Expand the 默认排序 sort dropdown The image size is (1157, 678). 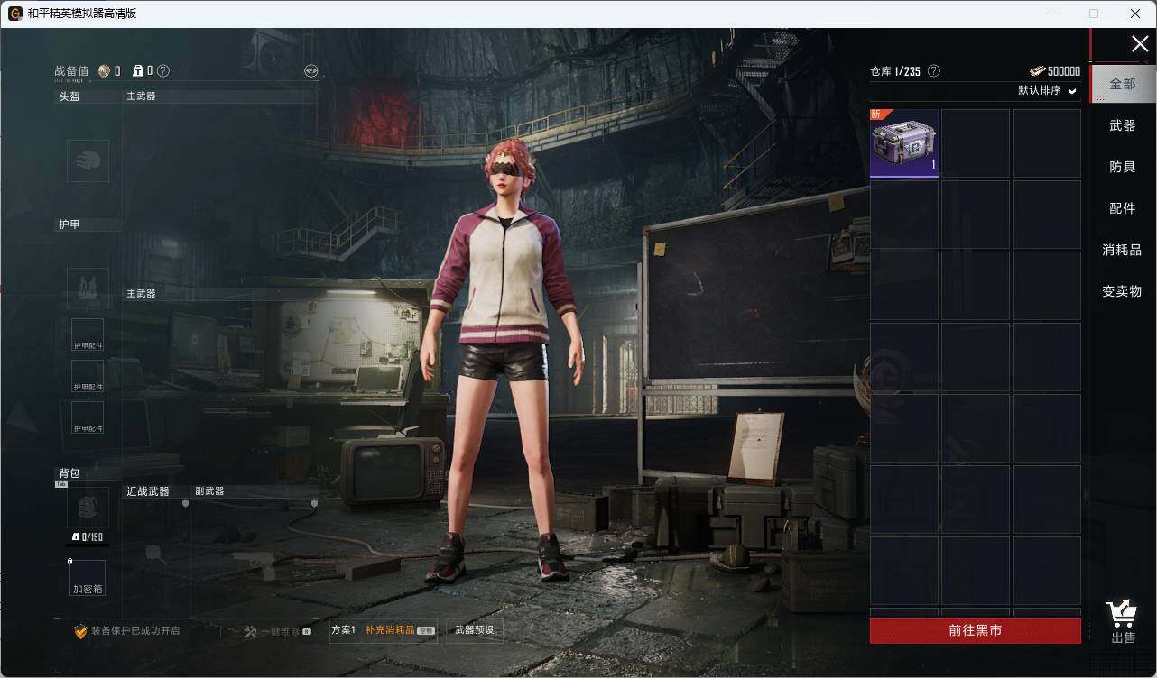pos(1048,91)
